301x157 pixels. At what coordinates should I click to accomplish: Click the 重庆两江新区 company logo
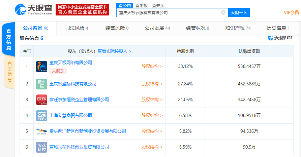click(x=41, y=131)
